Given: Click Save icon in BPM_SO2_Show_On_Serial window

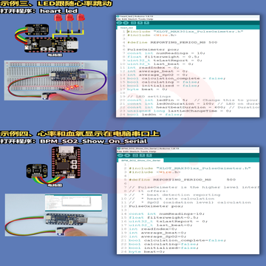Looking at the screenshot, I should (149, 155).
